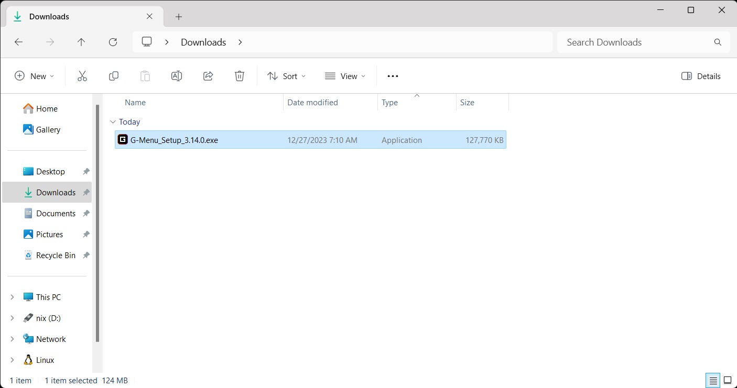Select the Downloads tab title
This screenshot has height=388, width=737.
pos(49,17)
